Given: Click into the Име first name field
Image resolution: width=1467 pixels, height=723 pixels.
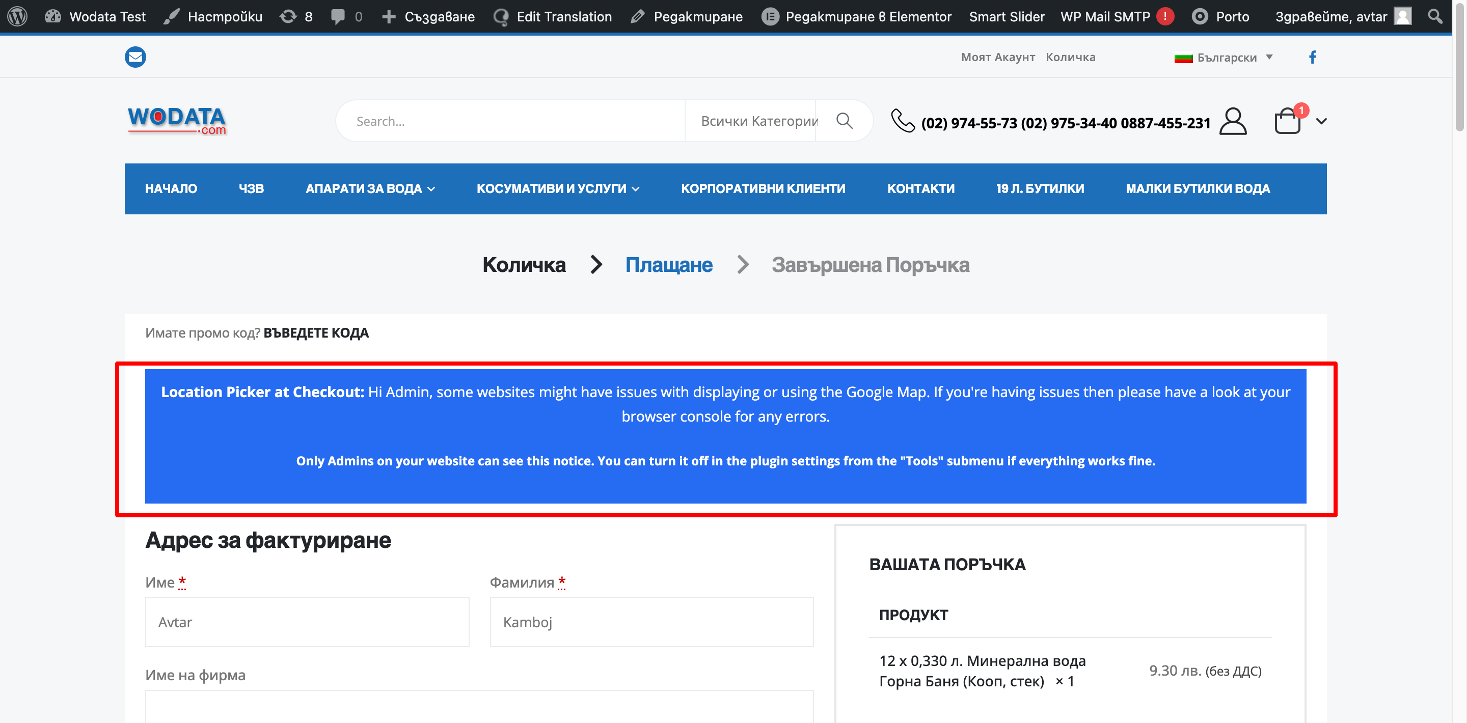Looking at the screenshot, I should (x=307, y=622).
